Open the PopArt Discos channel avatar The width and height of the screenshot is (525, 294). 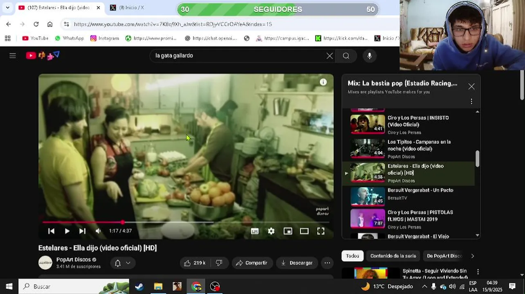(45, 263)
